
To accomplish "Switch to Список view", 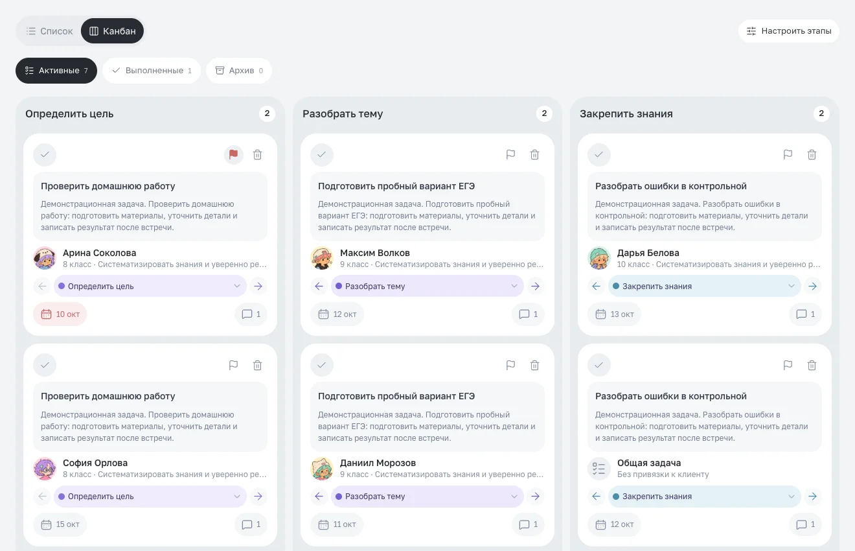I will click(49, 31).
